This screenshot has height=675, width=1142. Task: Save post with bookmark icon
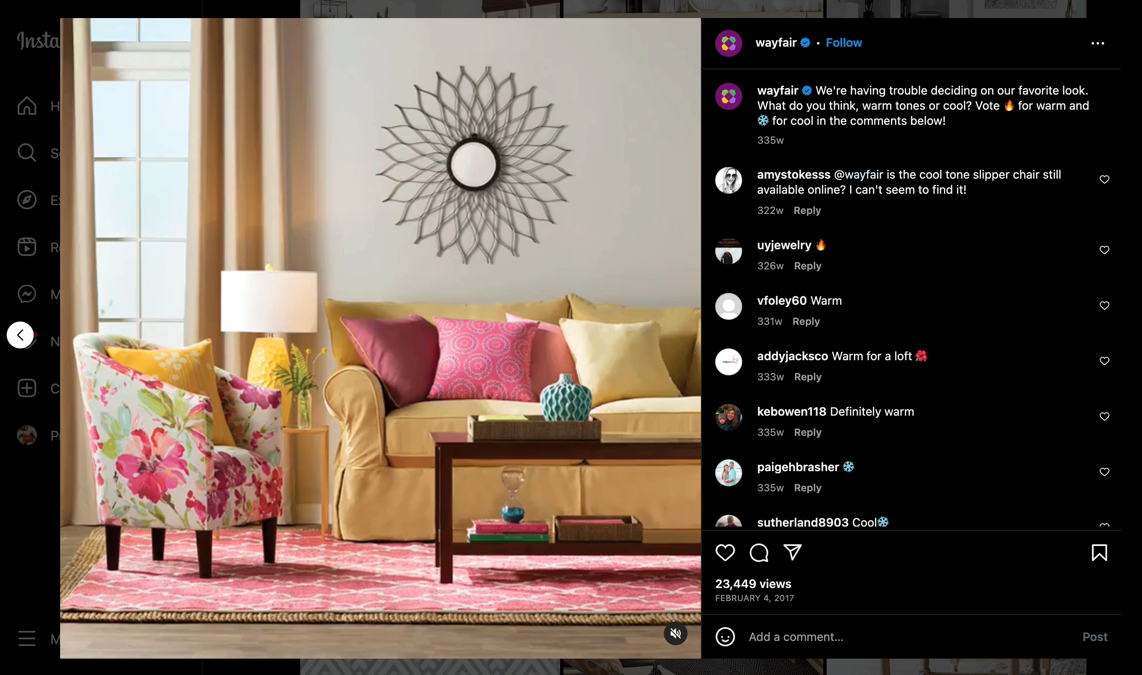(x=1099, y=553)
